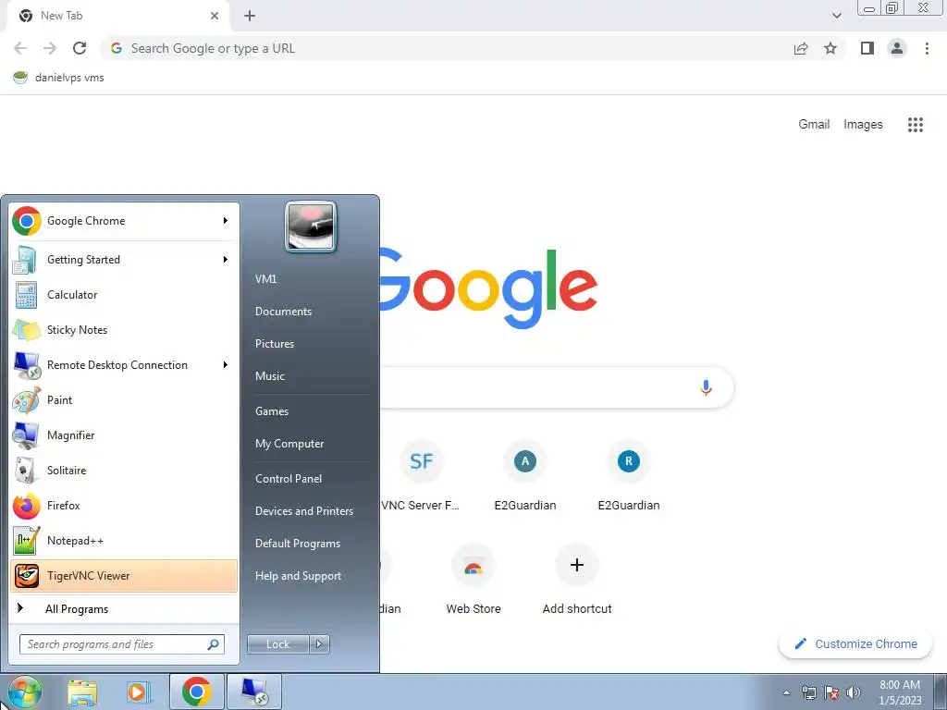This screenshot has width=947, height=710.
Task: Open Windows Media Player from the taskbar
Action: click(139, 692)
